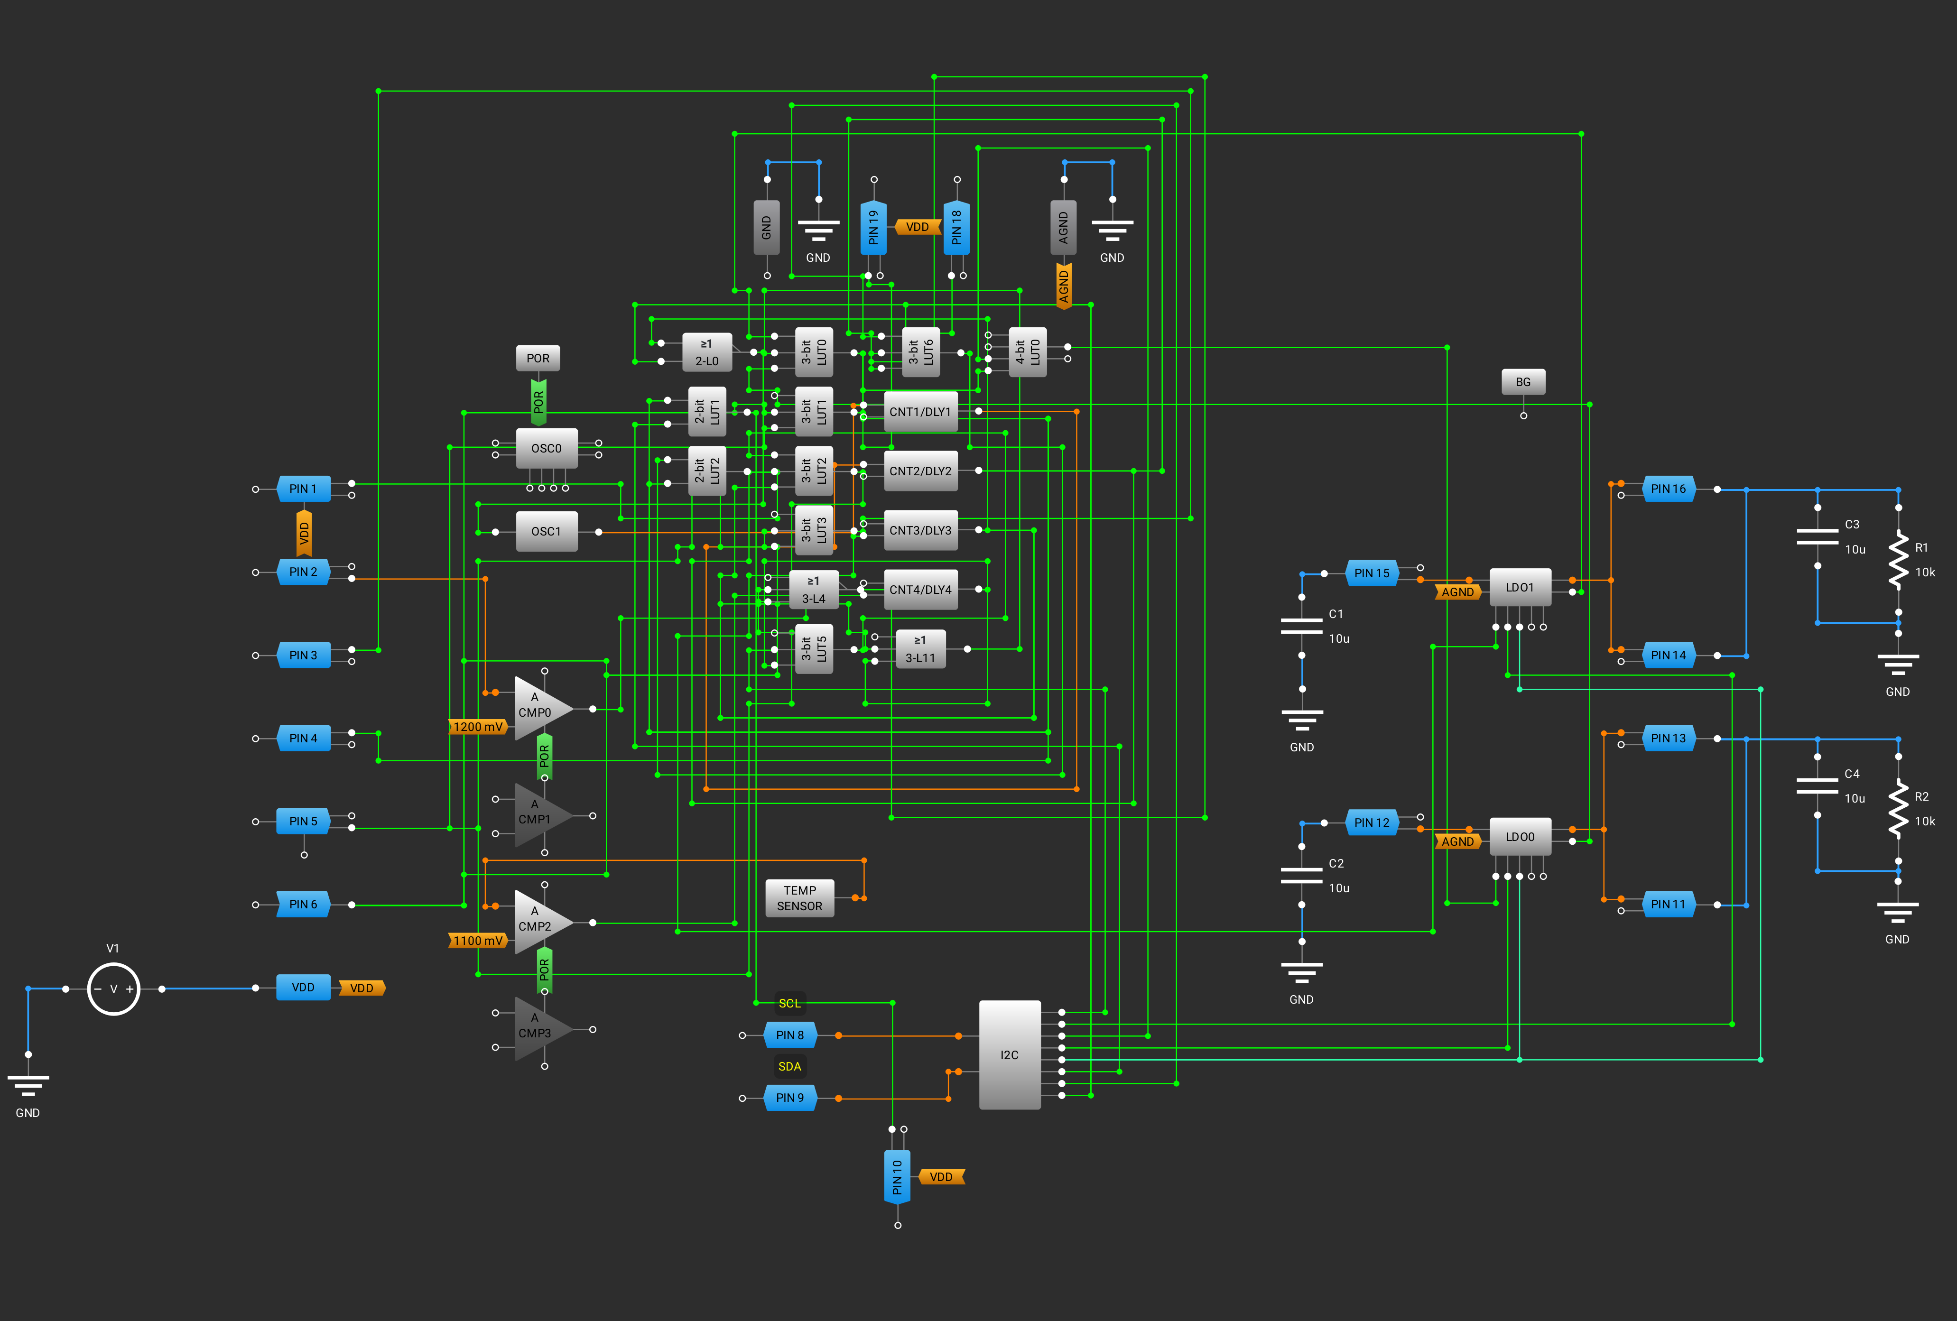Select the LDO1 regulator block
This screenshot has width=1957, height=1321.
1519,587
